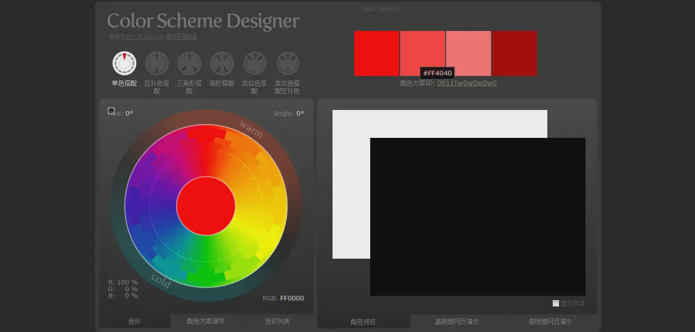Select the 矩形搭配 tetrad scheme icon
The image size is (695, 332).
pos(222,64)
